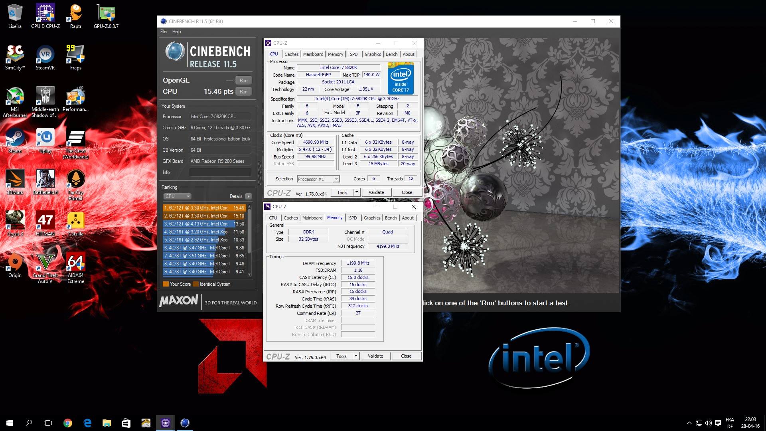Expand Tools dropdown arrow in top CPU-Z

[x=357, y=192]
